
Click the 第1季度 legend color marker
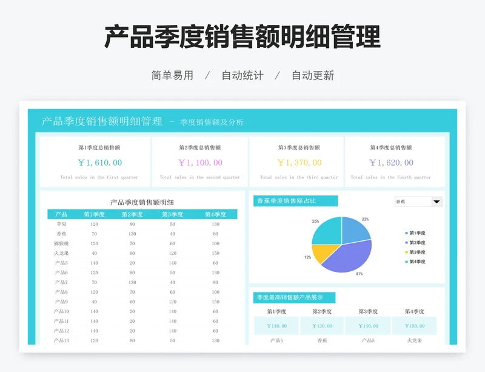(x=406, y=233)
